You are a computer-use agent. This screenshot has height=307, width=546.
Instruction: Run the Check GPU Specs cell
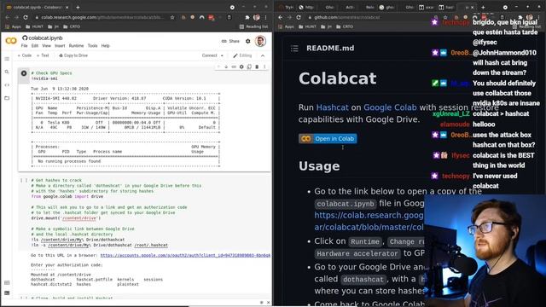pos(24,73)
